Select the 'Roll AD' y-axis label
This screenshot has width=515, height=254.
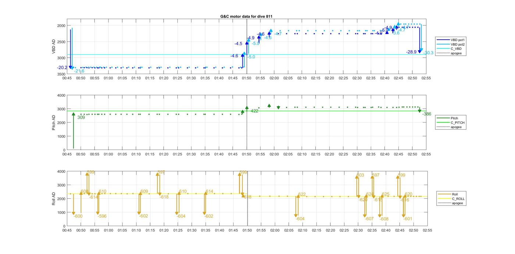pyautogui.click(x=54, y=198)
